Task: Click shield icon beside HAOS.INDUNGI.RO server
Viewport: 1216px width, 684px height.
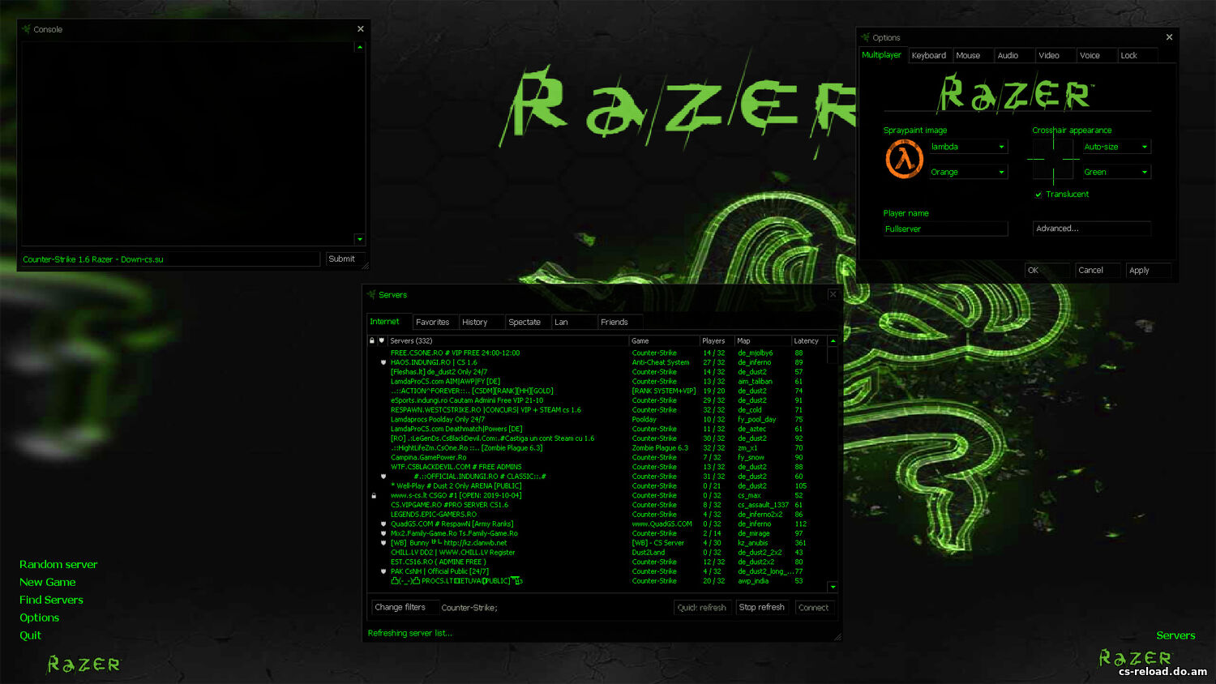Action: pyautogui.click(x=383, y=362)
